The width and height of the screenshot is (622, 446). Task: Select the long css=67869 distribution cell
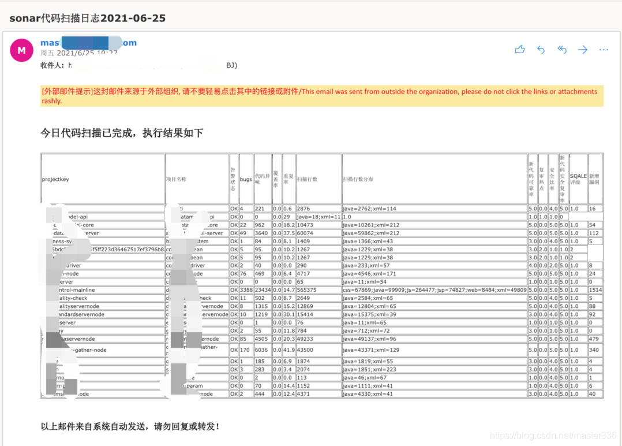[434, 290]
